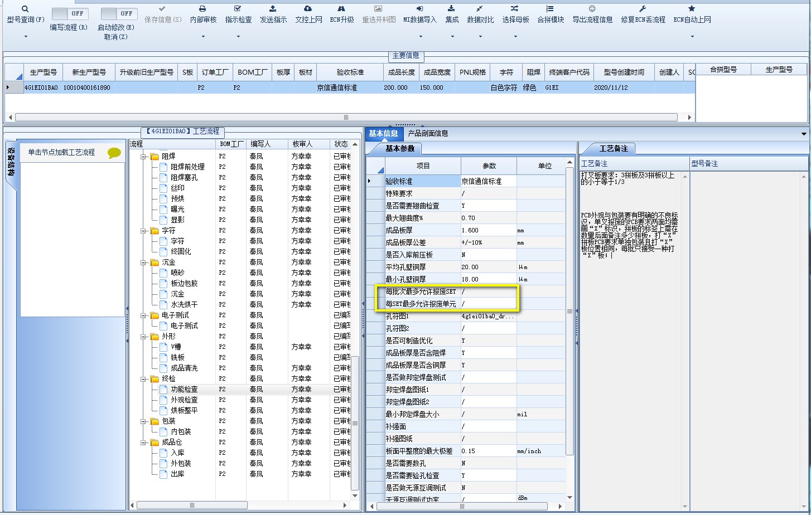Open 型号查询(F) search tool
This screenshot has height=515, width=811.
pos(25,9)
